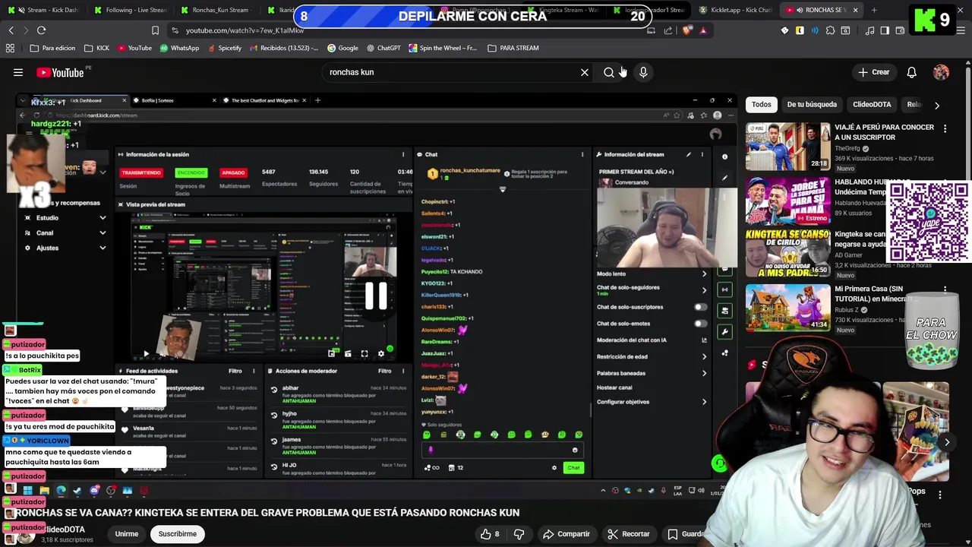Select the ClideoDOTA filter chip

coord(872,105)
